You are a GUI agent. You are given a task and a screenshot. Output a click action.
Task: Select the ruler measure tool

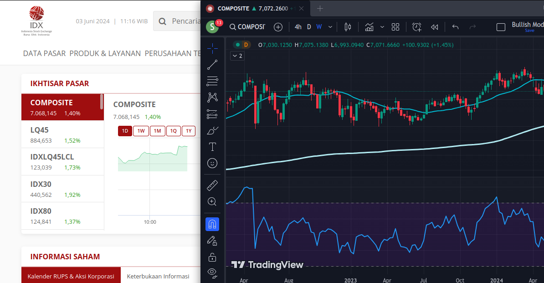pos(212,185)
